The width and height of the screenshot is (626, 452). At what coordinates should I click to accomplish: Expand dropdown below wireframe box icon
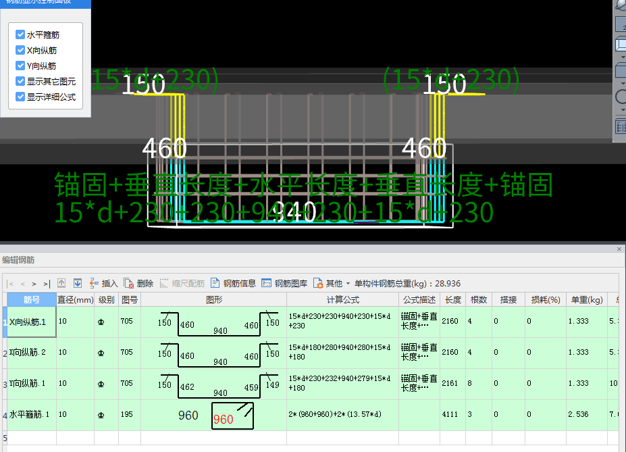point(623,57)
